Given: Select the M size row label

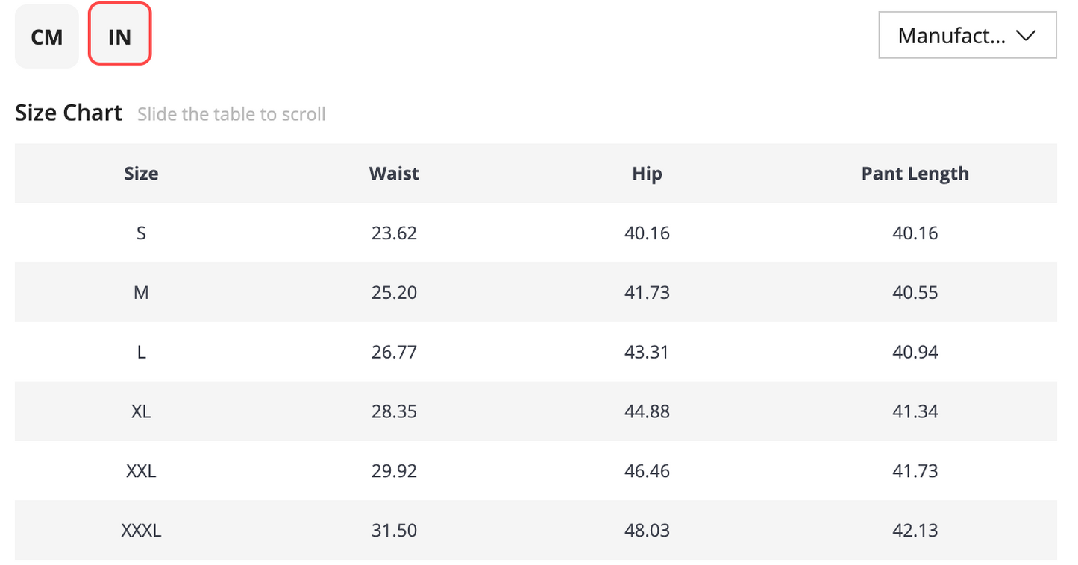Looking at the screenshot, I should [141, 293].
